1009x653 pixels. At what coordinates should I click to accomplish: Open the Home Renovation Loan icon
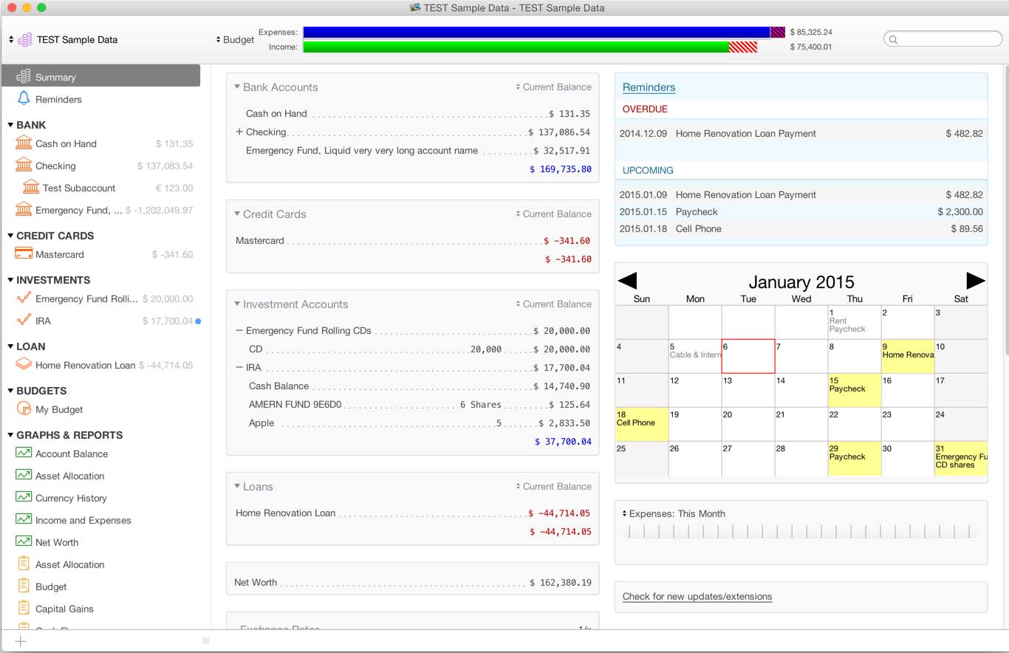(x=24, y=365)
